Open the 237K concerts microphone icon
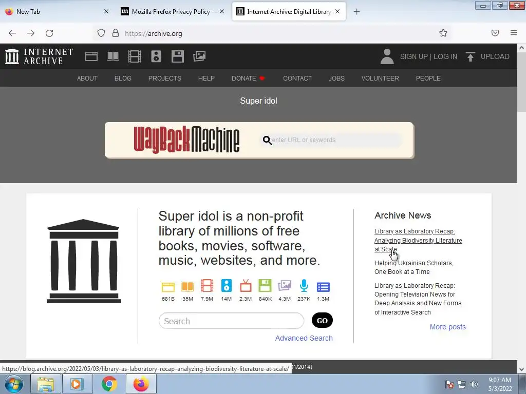526x394 pixels. point(304,286)
